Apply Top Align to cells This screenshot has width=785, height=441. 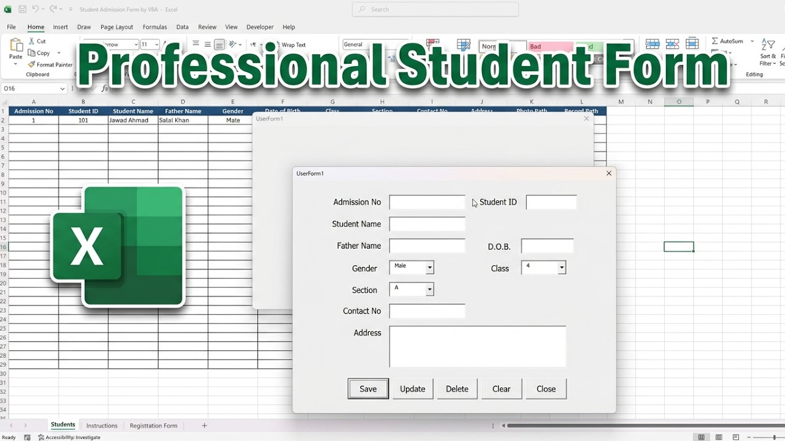[196, 44]
